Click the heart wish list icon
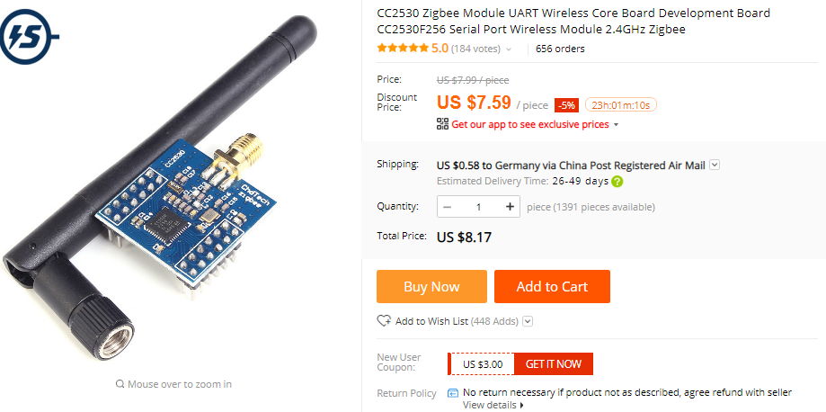 pos(384,321)
